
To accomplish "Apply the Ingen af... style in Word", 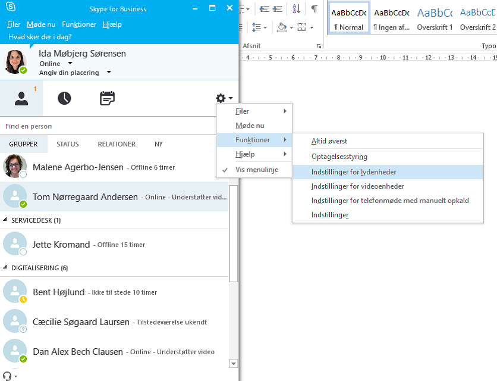I will (392, 18).
